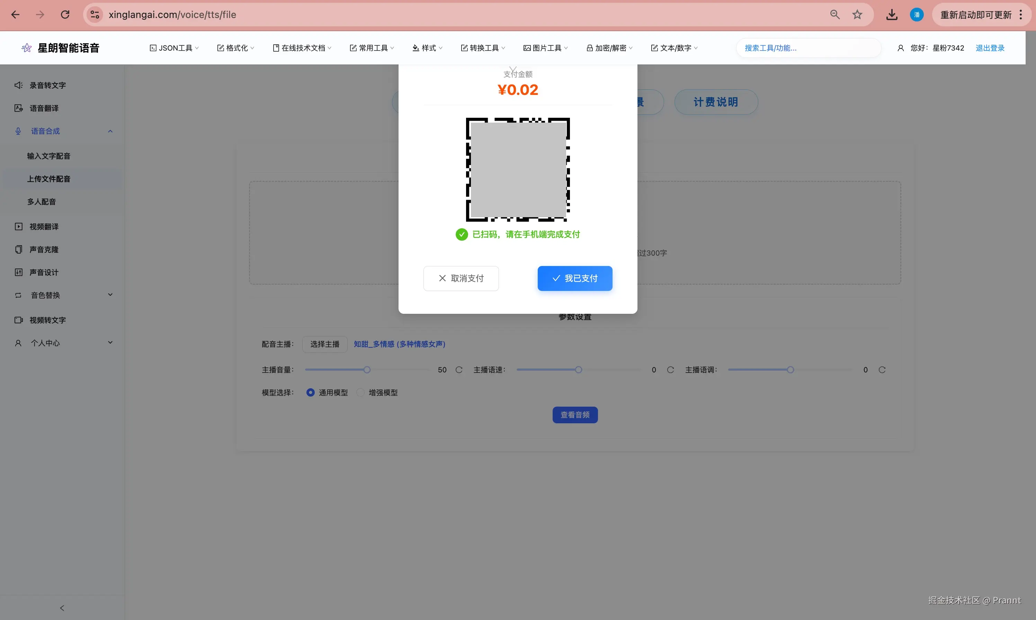Click 计费说明 button
The height and width of the screenshot is (620, 1036).
coord(716,102)
